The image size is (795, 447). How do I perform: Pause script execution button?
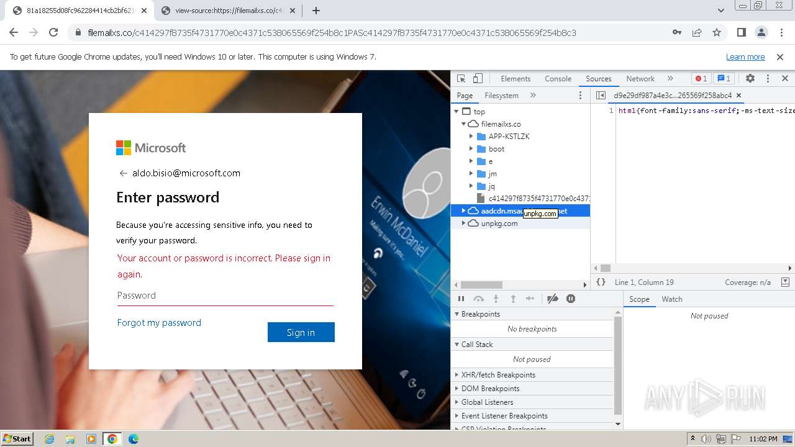461,299
